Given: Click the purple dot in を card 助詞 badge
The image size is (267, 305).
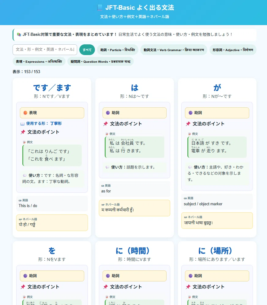Looking at the screenshot, I should click(25, 276).
